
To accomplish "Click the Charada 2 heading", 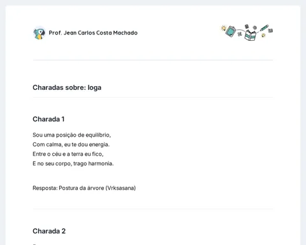I will coord(49,231).
